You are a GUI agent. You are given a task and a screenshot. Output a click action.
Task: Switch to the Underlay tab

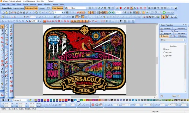tap(166, 29)
